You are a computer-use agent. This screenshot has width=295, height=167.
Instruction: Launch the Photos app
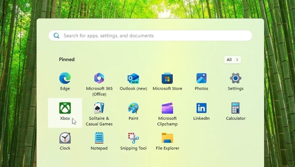[201, 79]
